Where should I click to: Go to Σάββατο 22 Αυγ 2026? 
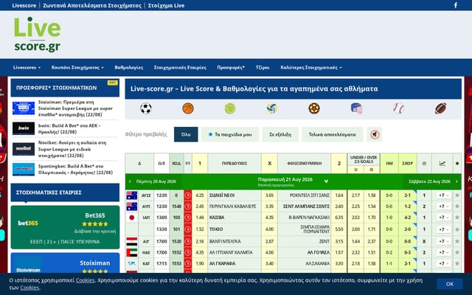pos(429,181)
